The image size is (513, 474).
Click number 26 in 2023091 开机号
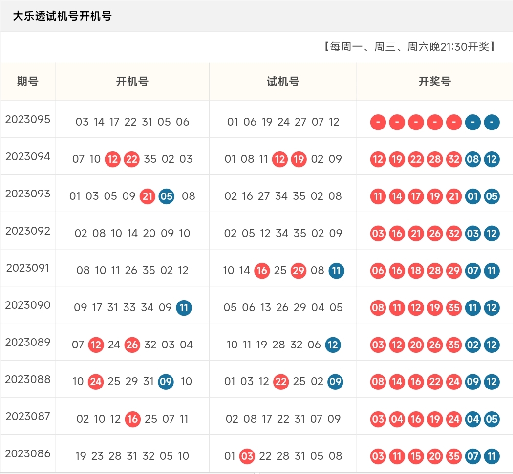coord(131,271)
